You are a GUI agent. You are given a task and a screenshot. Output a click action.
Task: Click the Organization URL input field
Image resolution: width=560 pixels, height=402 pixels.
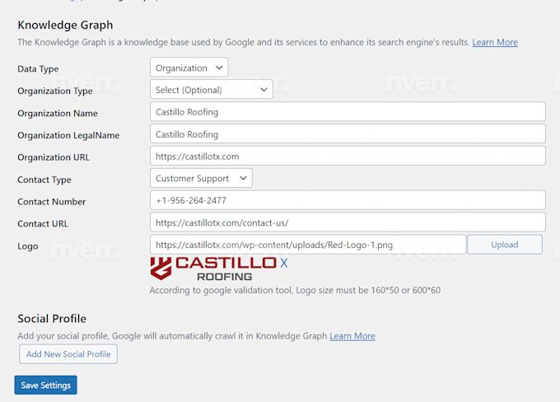point(348,157)
